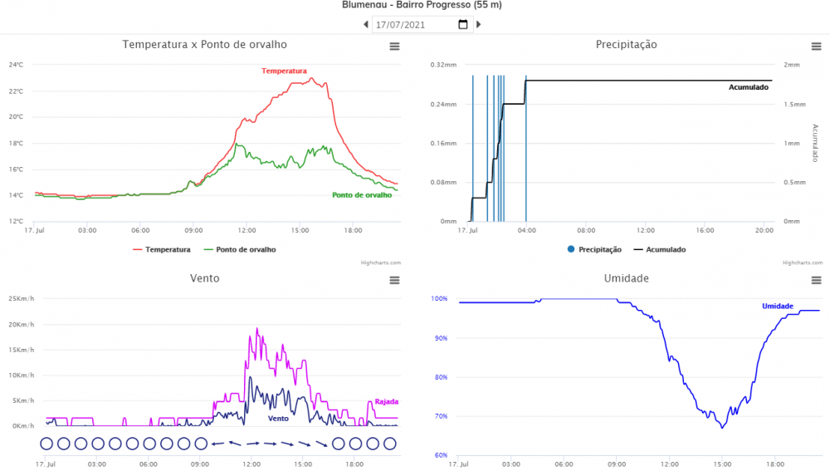Viewport: 830px width, 471px height.
Task: Click the wind direction arrow near 12:00
Action: tap(252, 444)
